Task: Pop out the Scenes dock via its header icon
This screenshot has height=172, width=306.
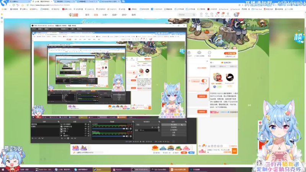Action: tap(59, 122)
